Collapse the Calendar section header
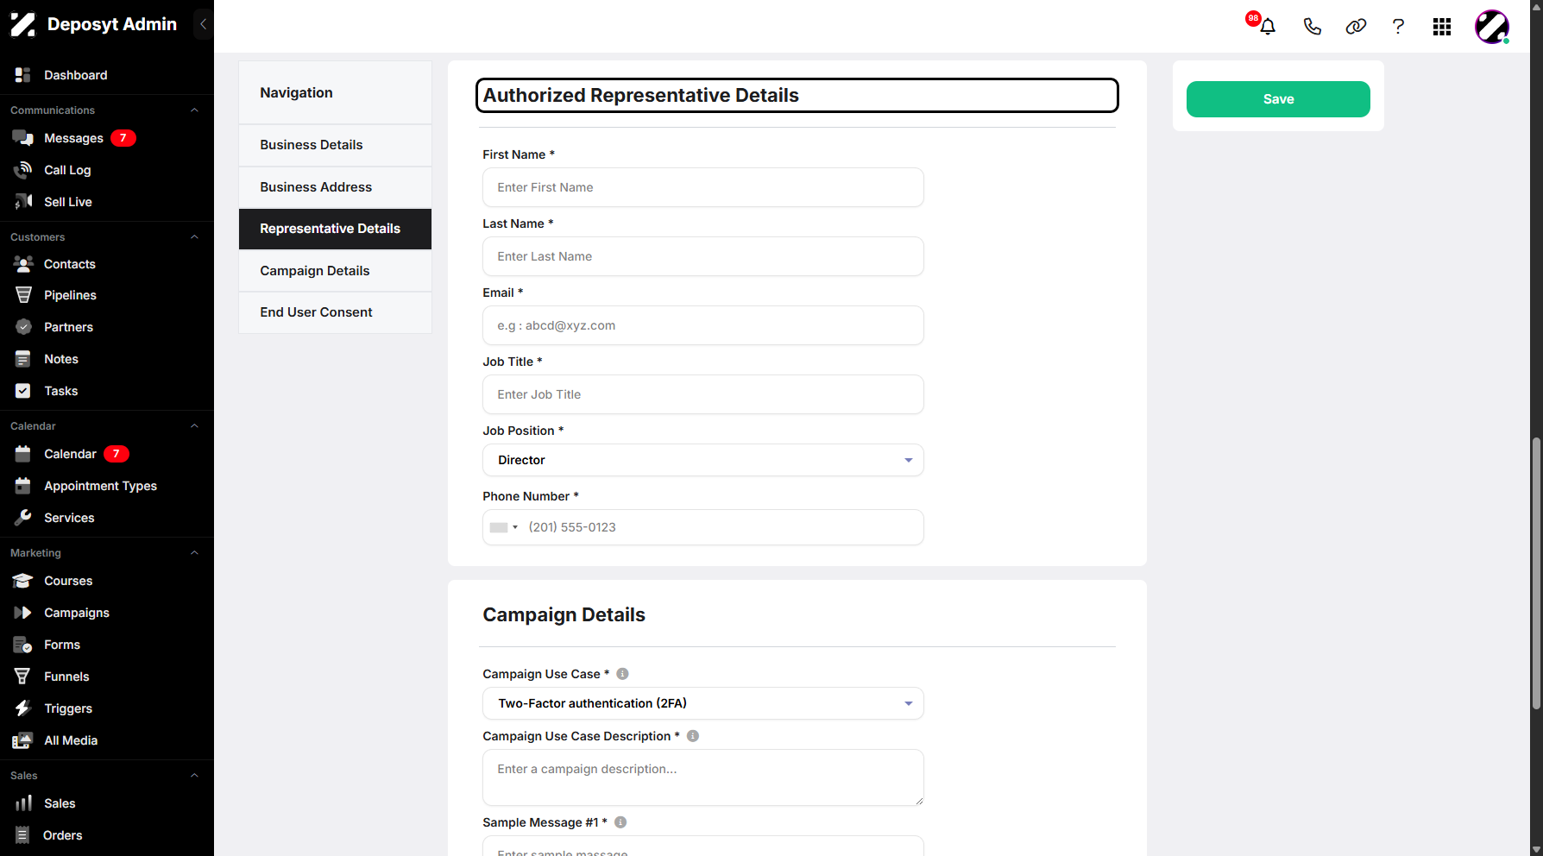Viewport: 1543px width, 856px height. [x=194, y=426]
